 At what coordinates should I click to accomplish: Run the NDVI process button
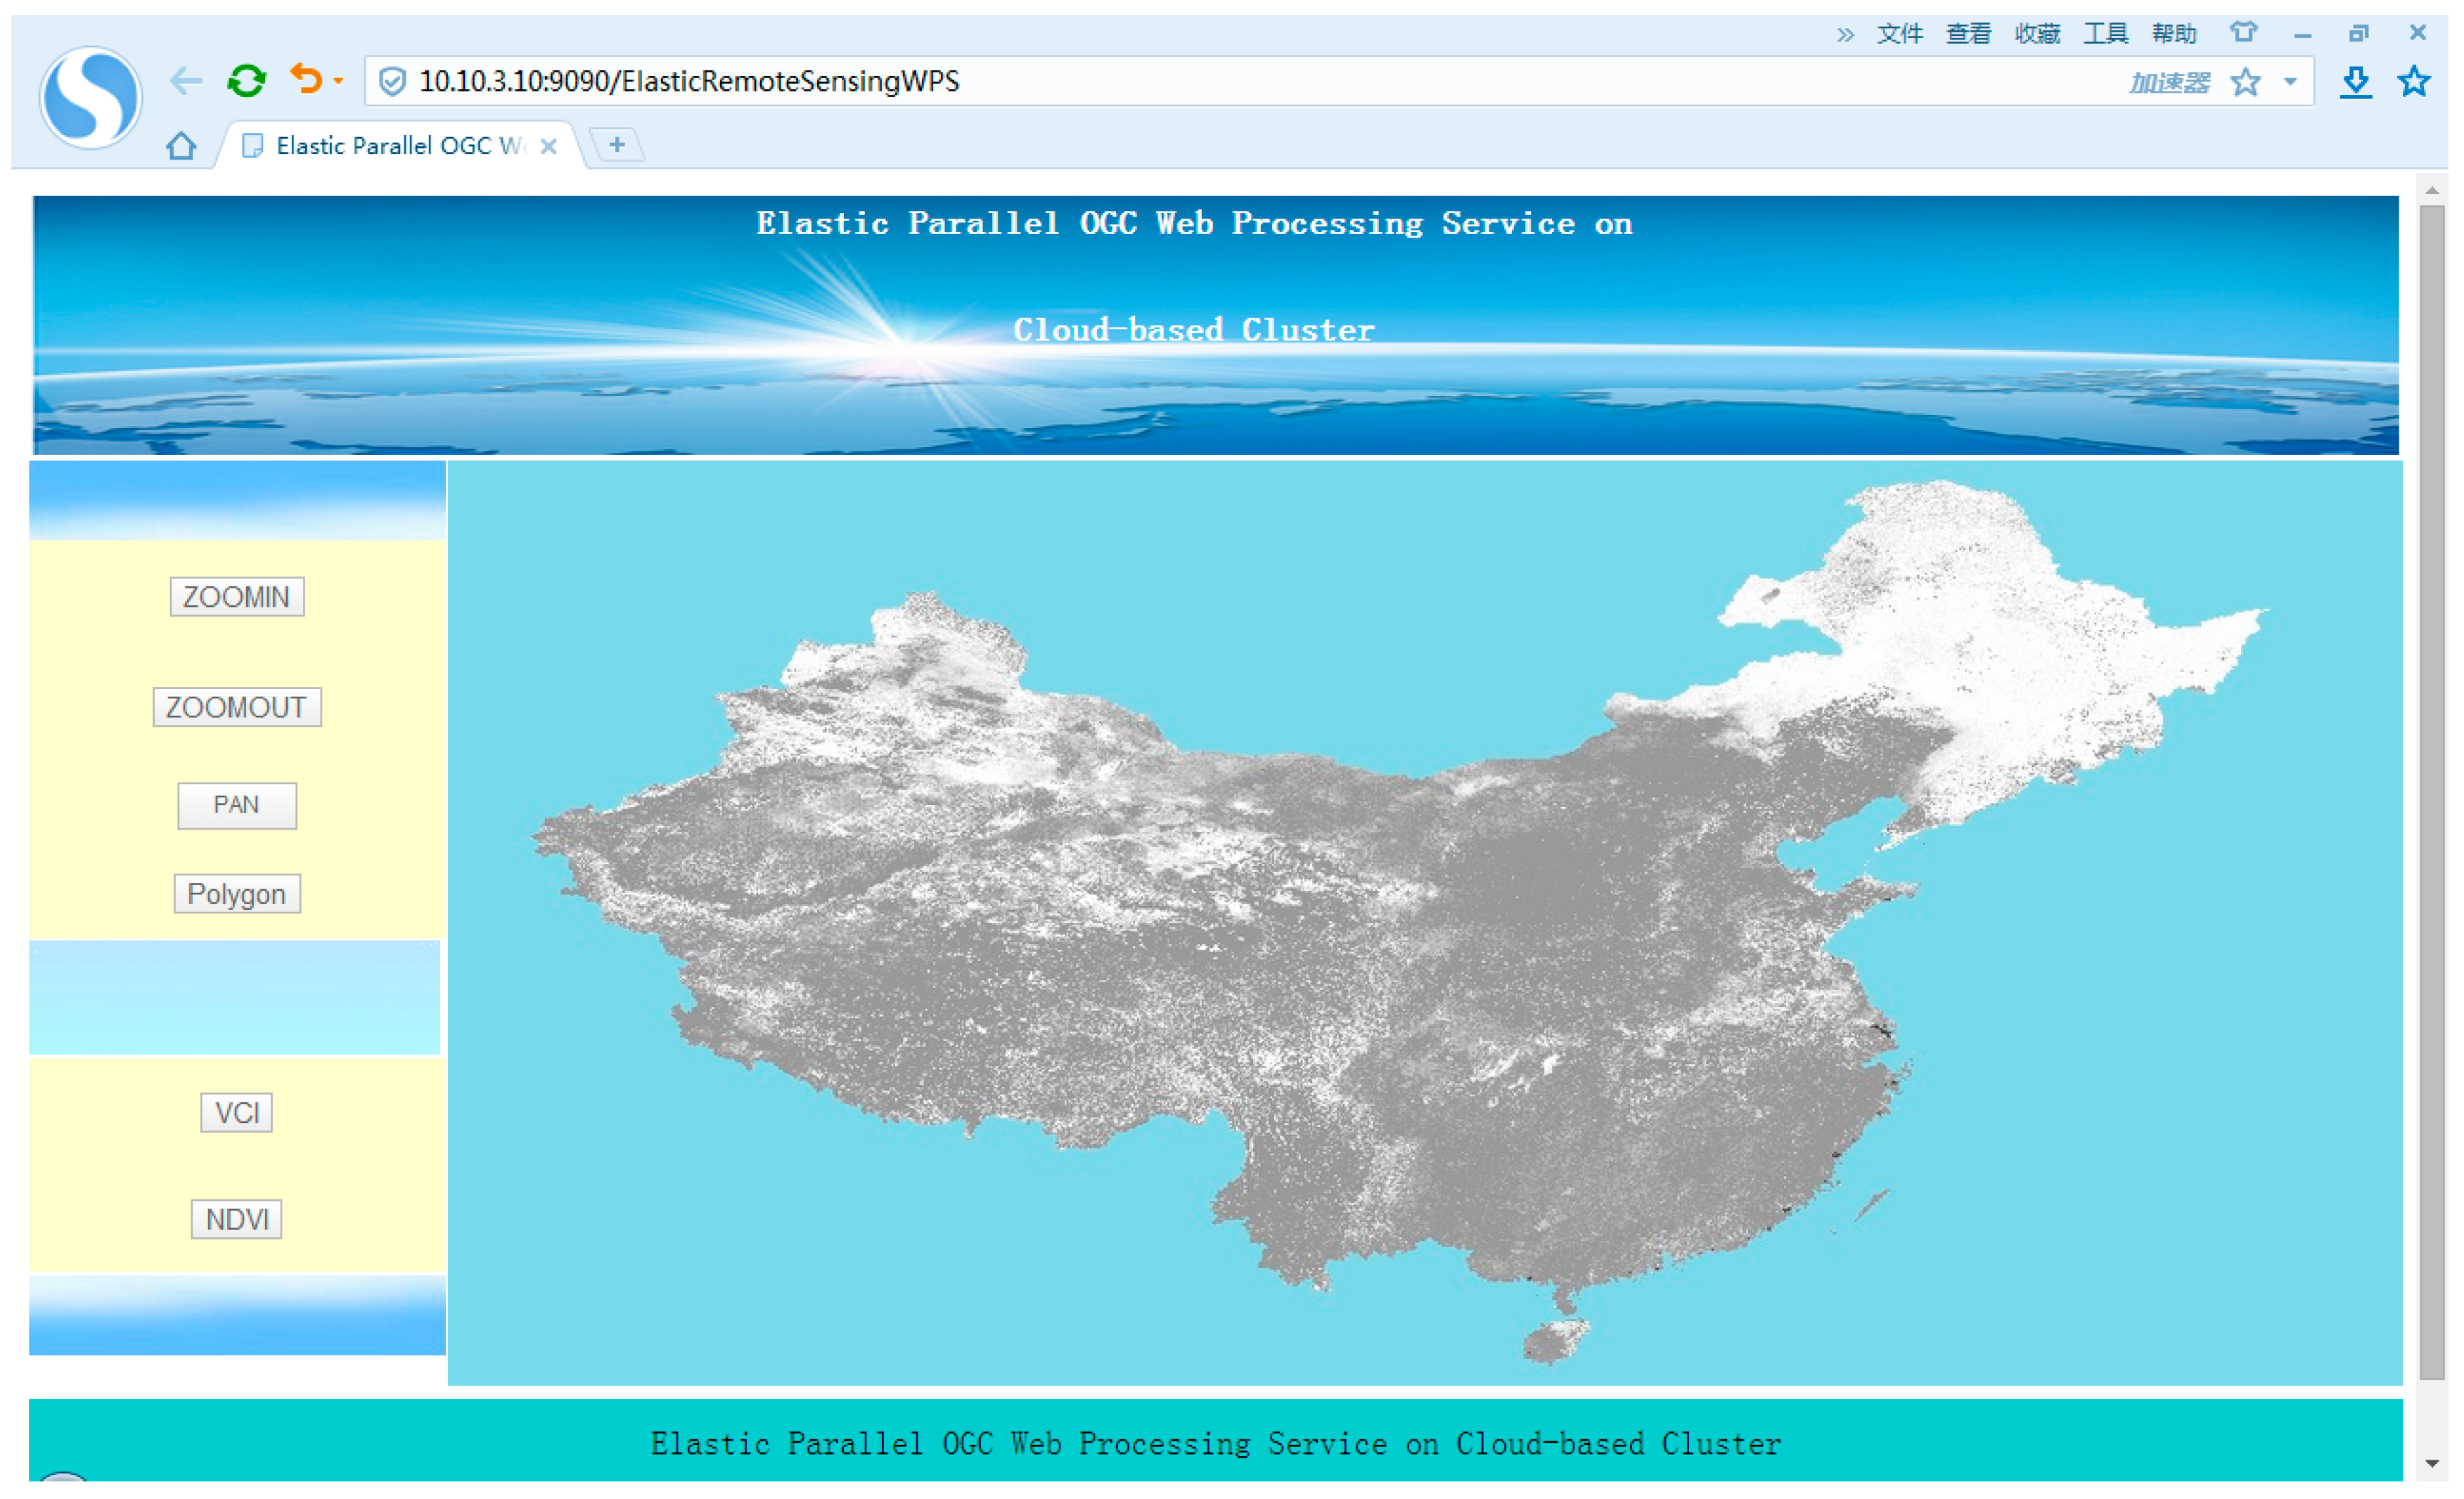click(x=237, y=1219)
